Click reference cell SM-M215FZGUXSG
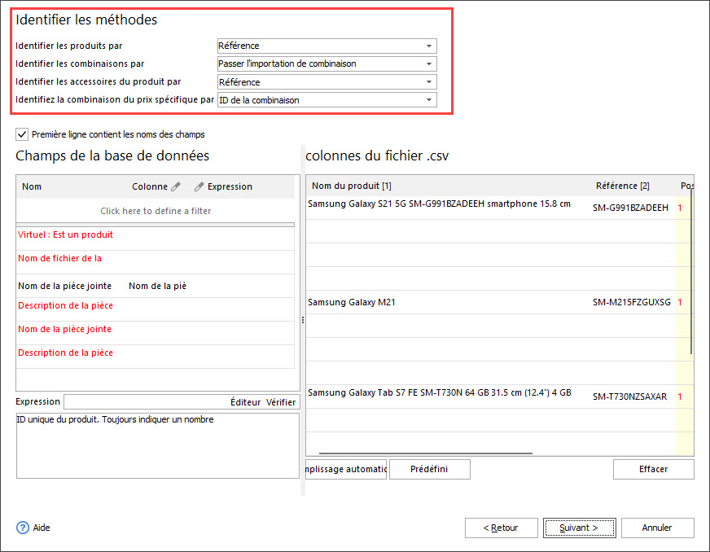710x552 pixels. 632,302
